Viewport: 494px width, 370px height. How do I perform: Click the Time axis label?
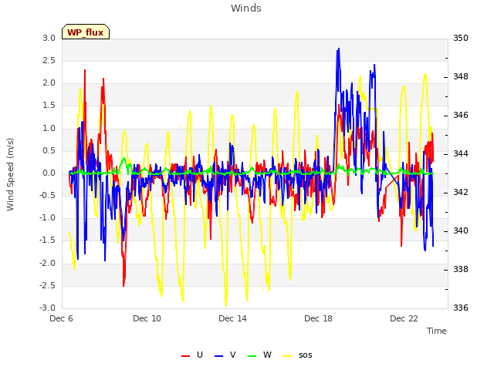437,331
